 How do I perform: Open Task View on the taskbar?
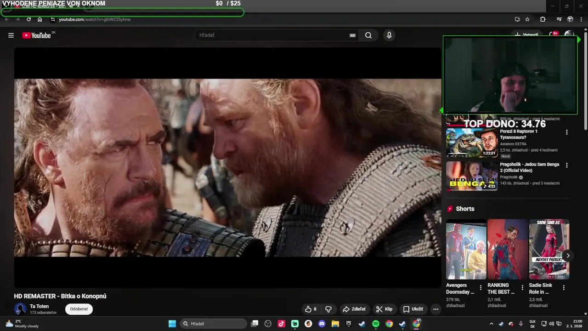254,324
